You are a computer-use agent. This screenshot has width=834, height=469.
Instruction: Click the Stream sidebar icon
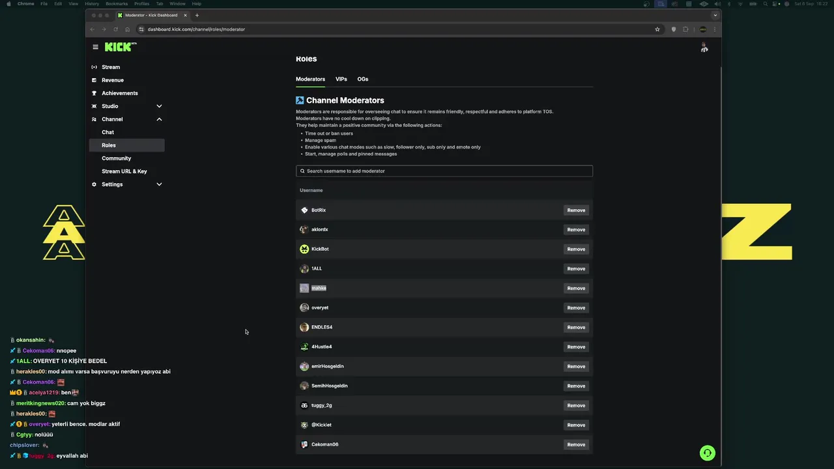point(94,67)
